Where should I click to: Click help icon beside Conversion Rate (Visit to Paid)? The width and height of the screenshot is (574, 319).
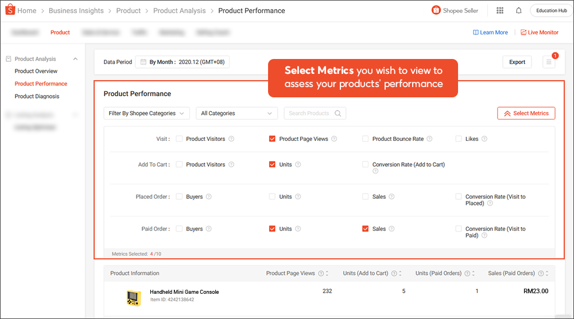[484, 235]
